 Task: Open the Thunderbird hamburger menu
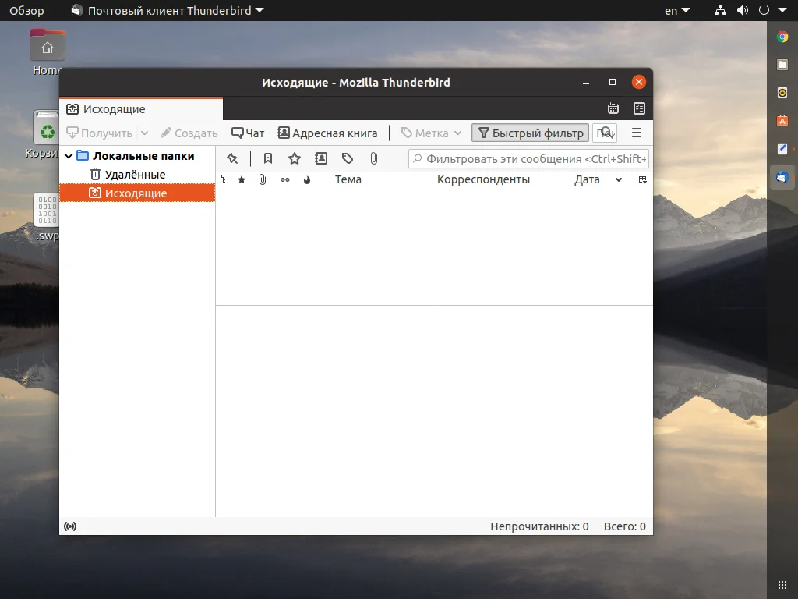click(x=637, y=133)
